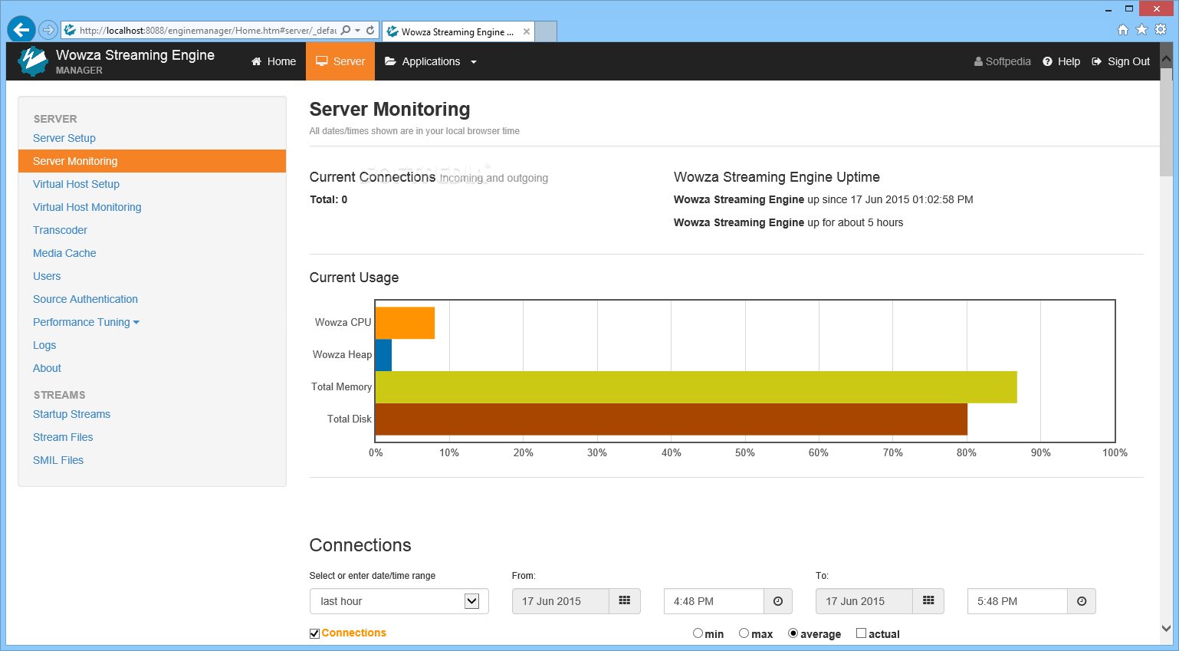This screenshot has height=651, width=1179.
Task: Open the About page
Action: 47,368
